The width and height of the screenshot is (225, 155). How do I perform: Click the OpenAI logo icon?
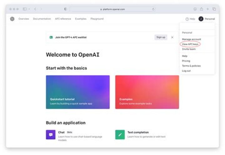click(x=12, y=19)
